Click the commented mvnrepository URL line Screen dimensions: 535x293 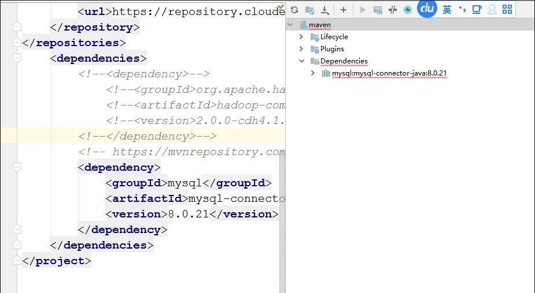coord(182,152)
